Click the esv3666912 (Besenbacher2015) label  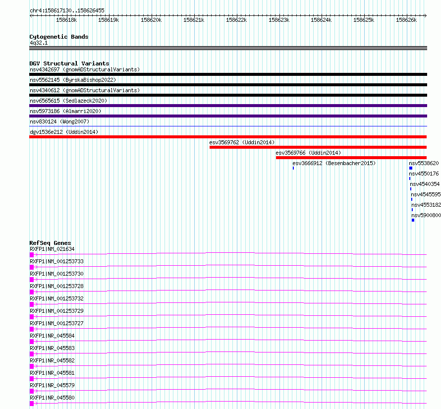(x=334, y=163)
